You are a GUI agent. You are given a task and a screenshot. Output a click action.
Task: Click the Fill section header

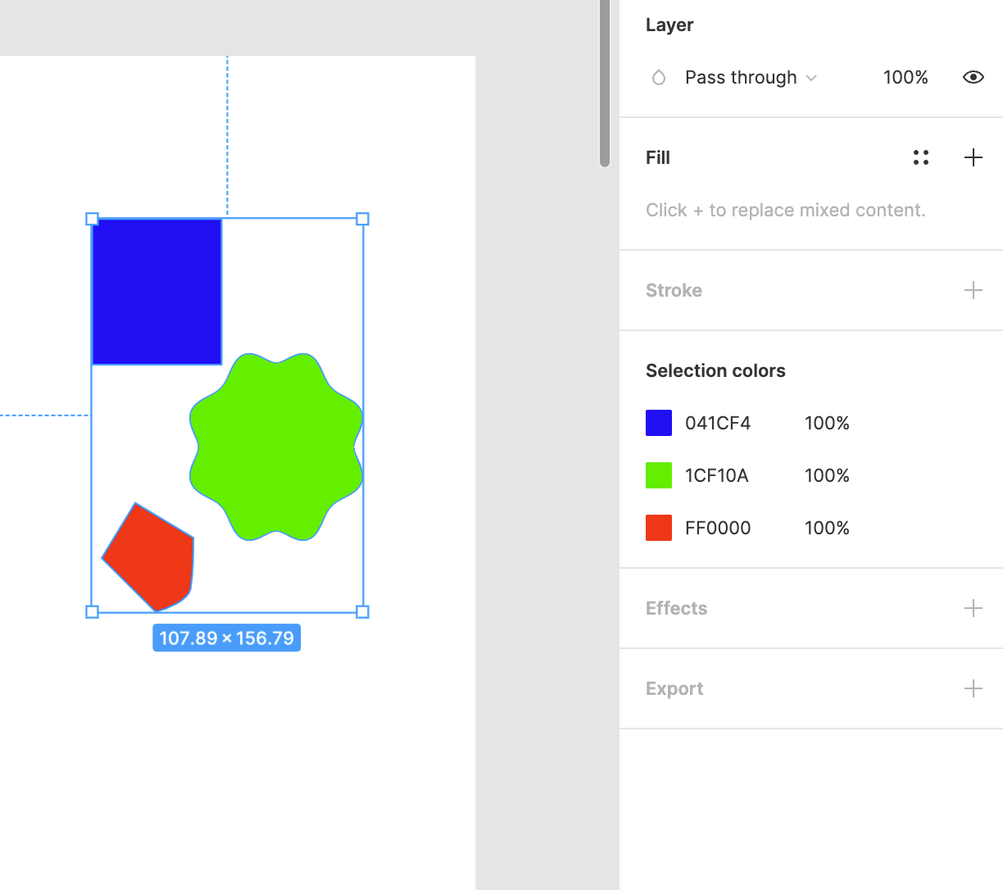tap(658, 157)
